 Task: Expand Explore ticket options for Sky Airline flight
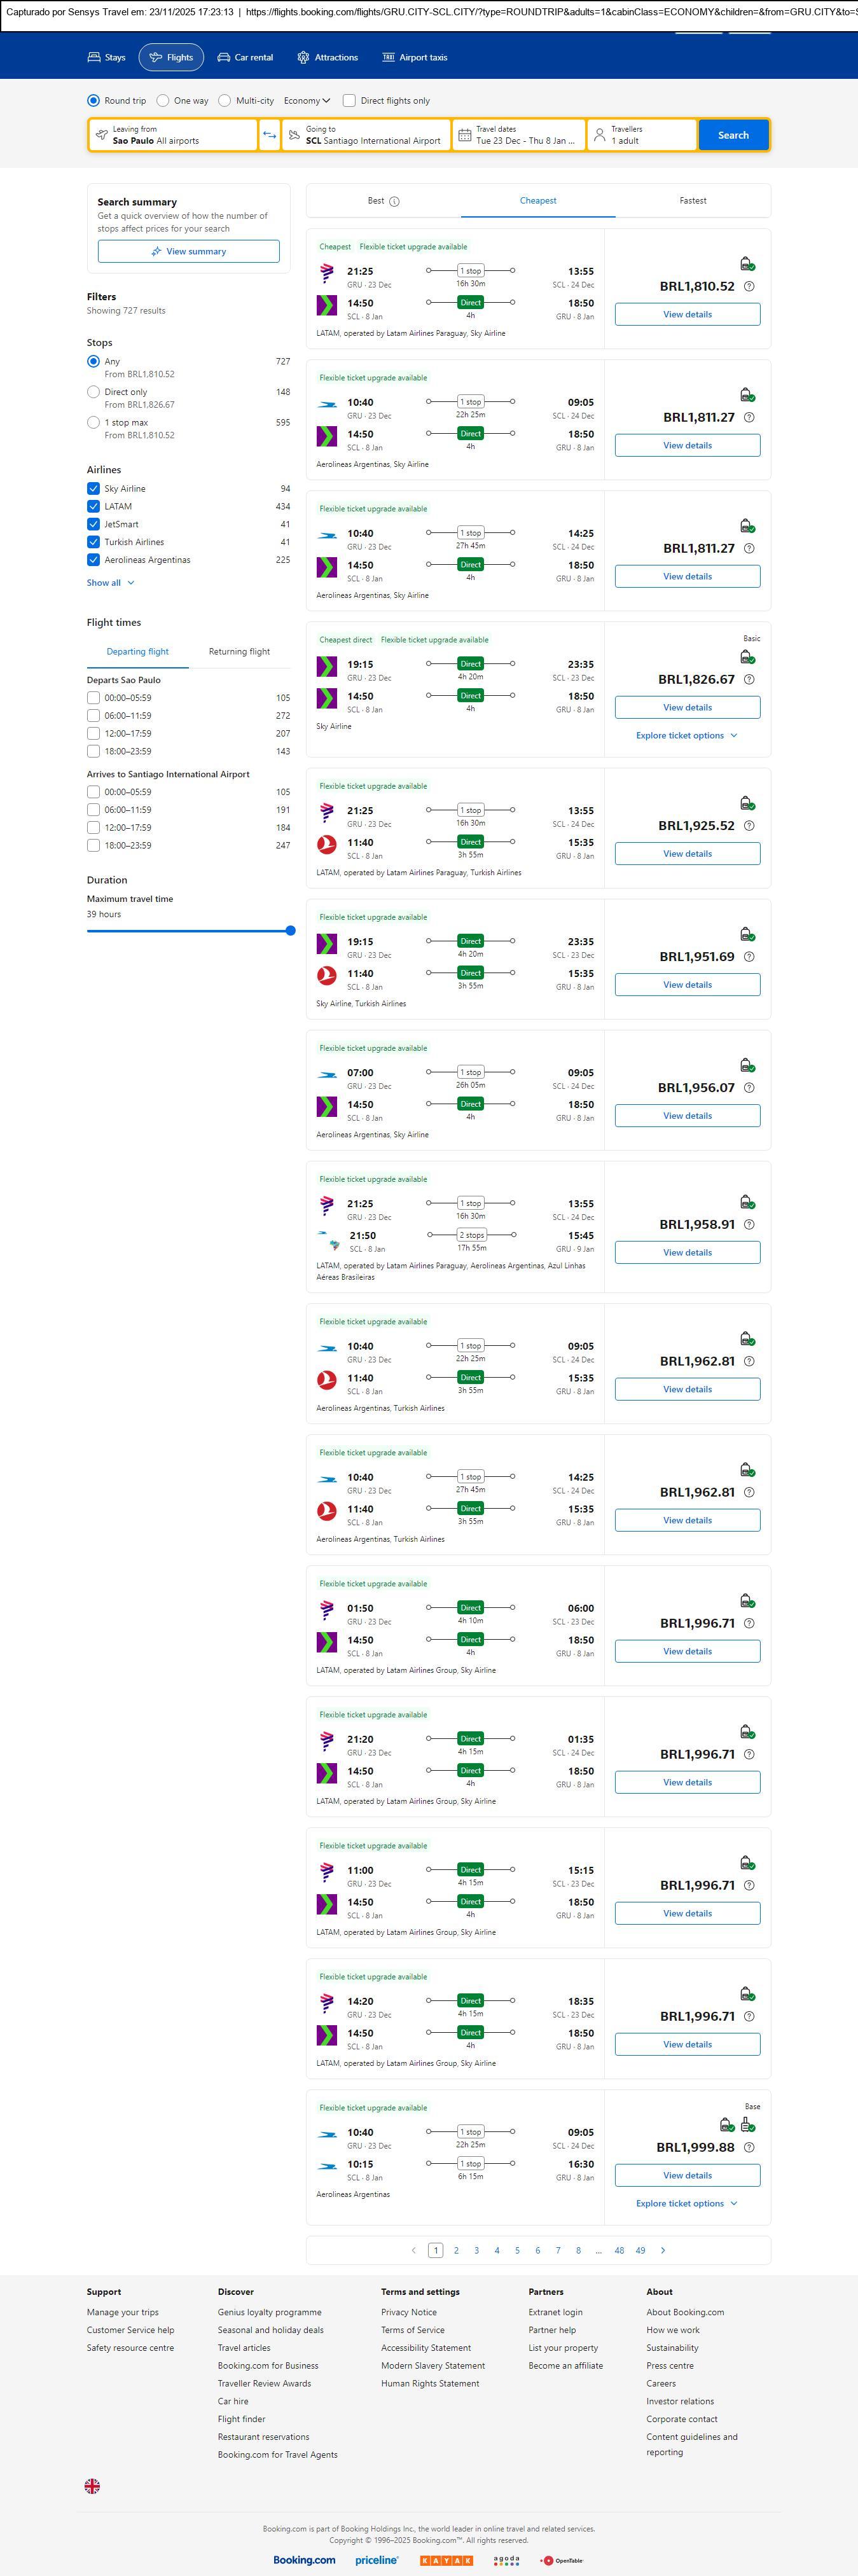(686, 735)
